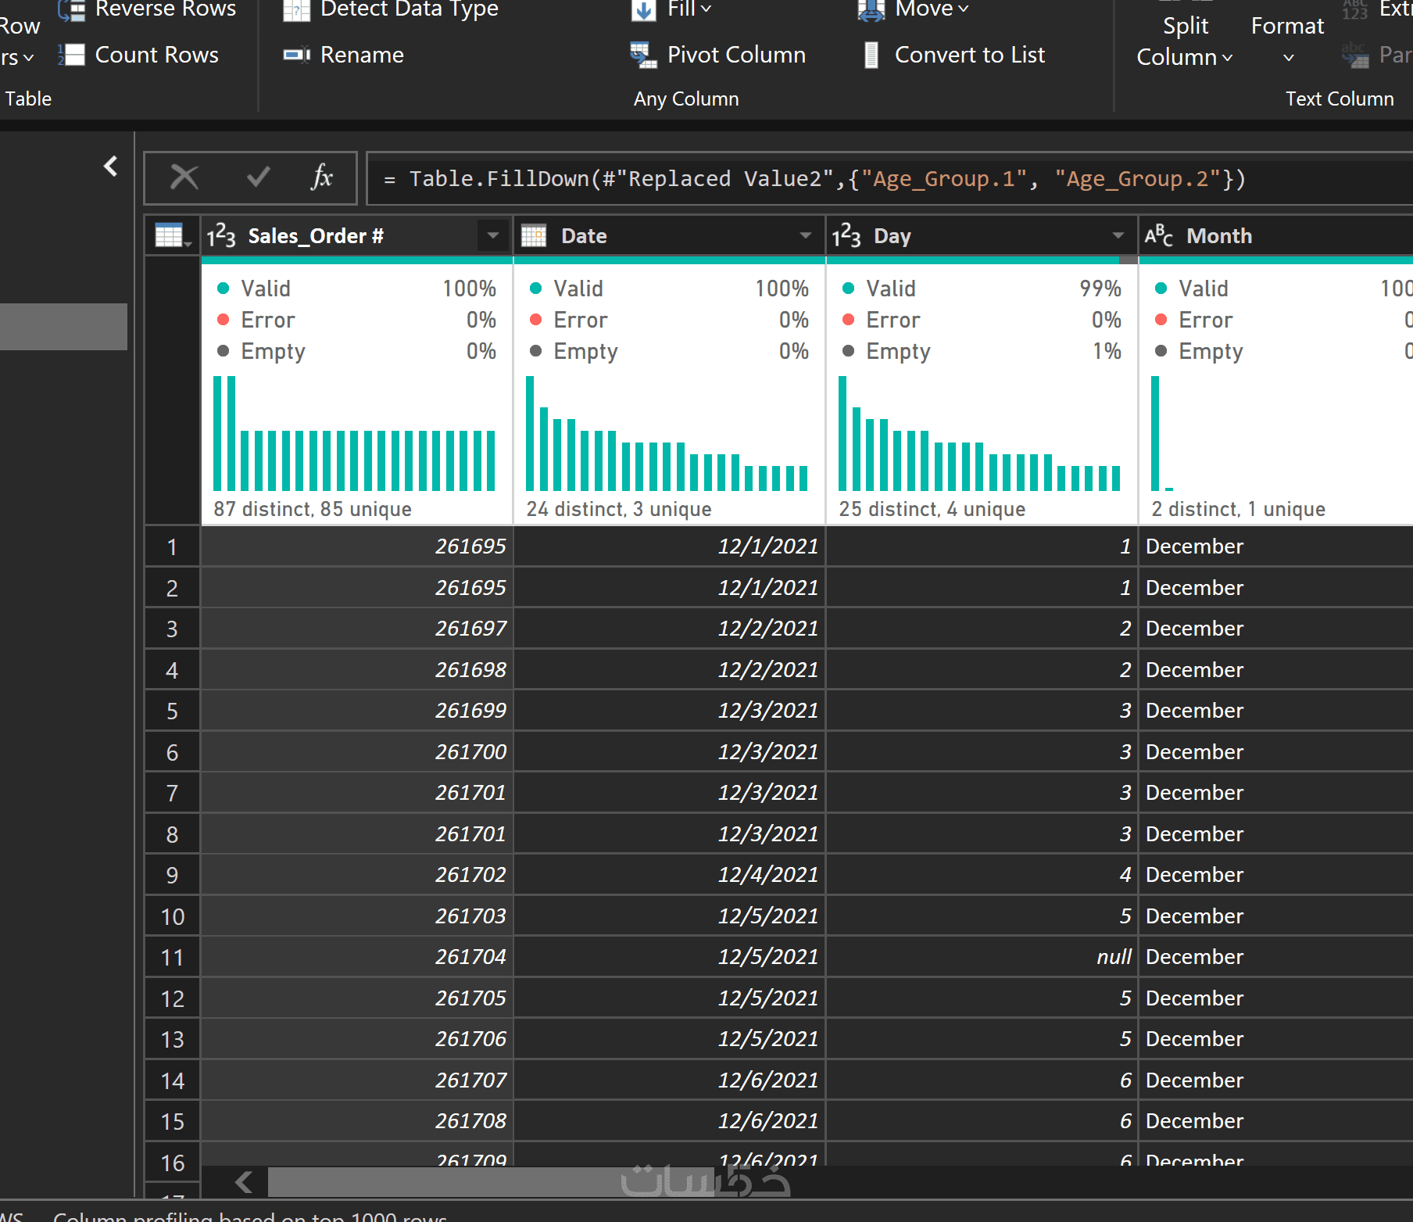This screenshot has height=1222, width=1413.
Task: Expand the Fill dropdown menu
Action: [x=689, y=9]
